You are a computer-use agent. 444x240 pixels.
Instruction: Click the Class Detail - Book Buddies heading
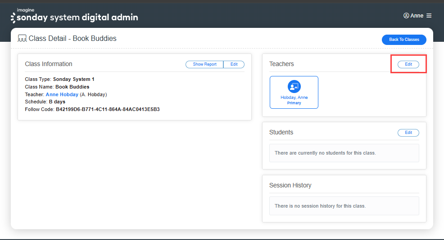point(72,39)
